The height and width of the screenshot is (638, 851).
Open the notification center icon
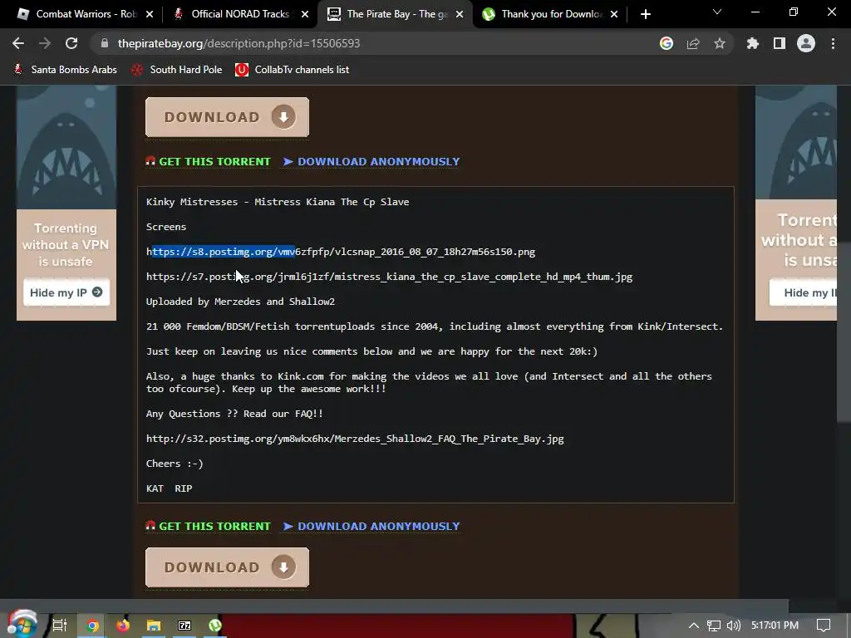(824, 626)
